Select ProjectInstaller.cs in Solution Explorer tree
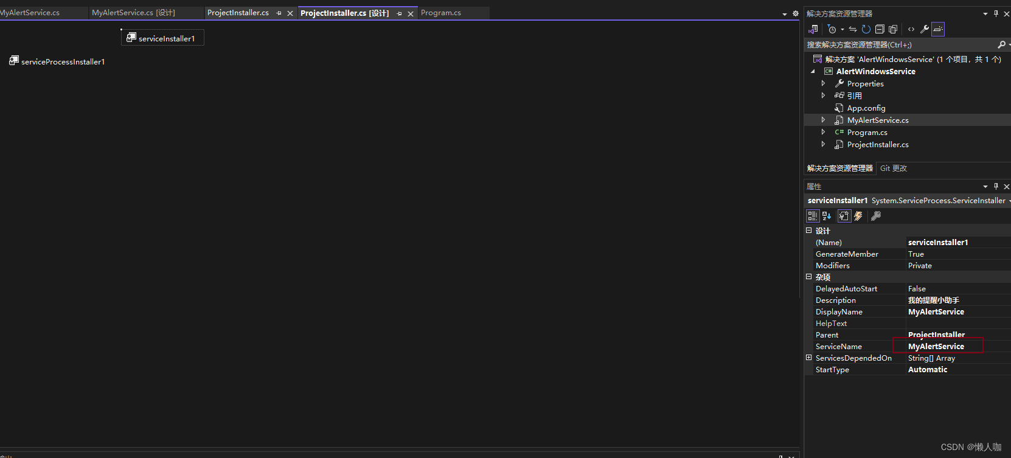Screen dimensions: 1011x458 878,144
